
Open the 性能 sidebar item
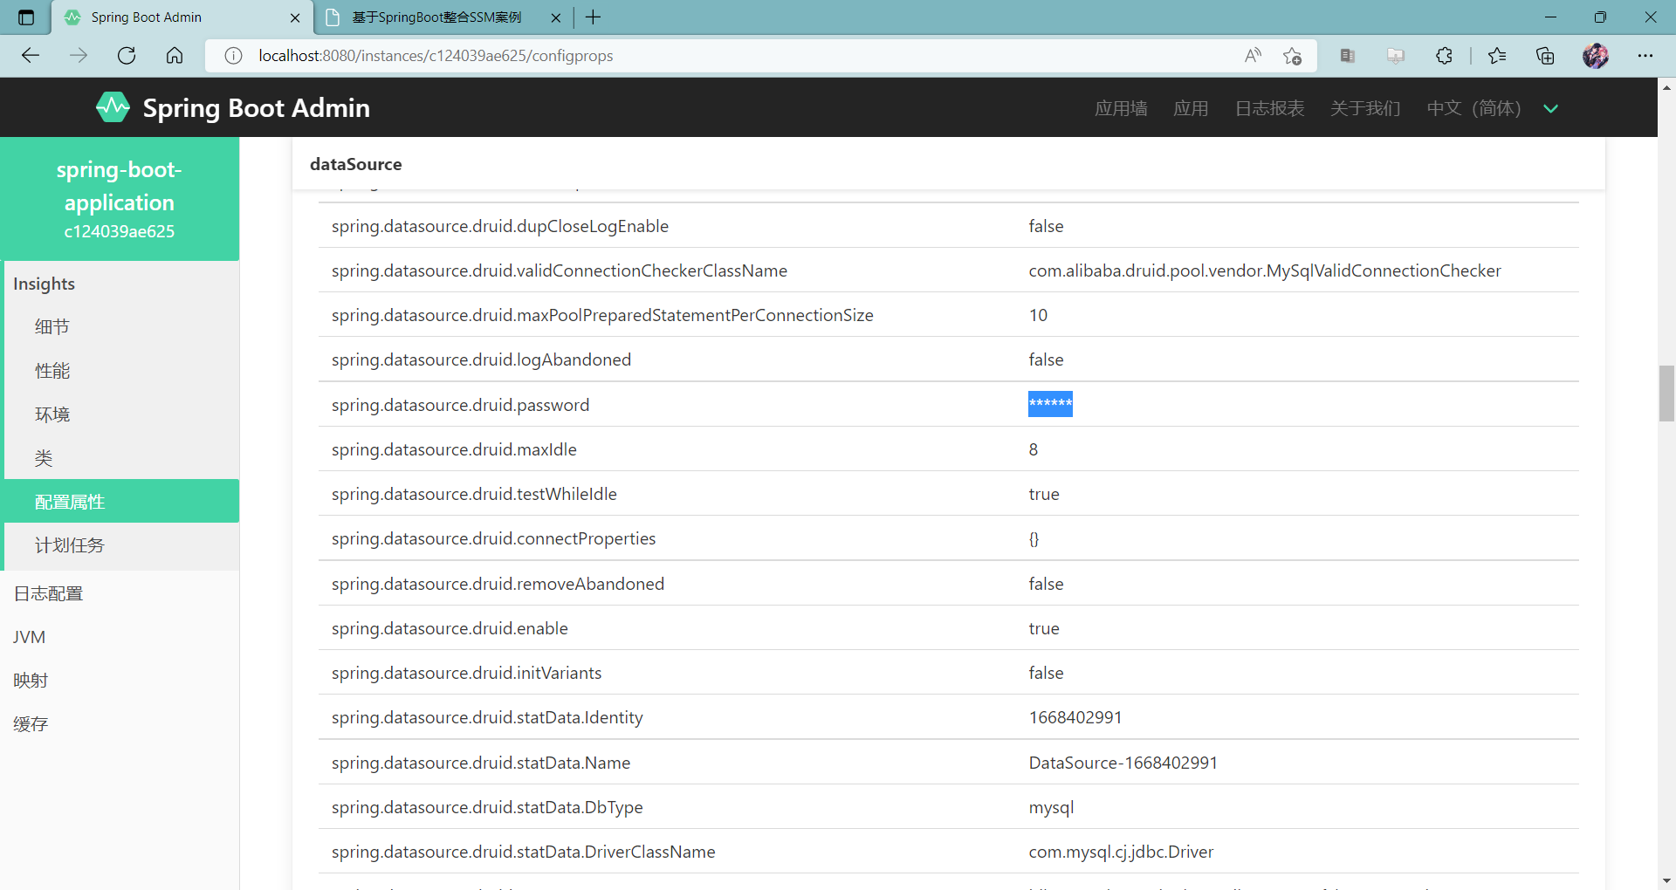click(x=121, y=371)
